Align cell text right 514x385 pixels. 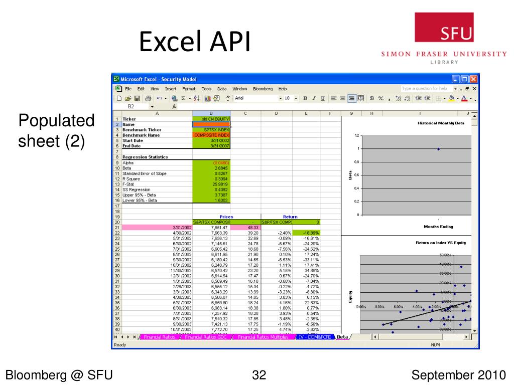(x=351, y=98)
